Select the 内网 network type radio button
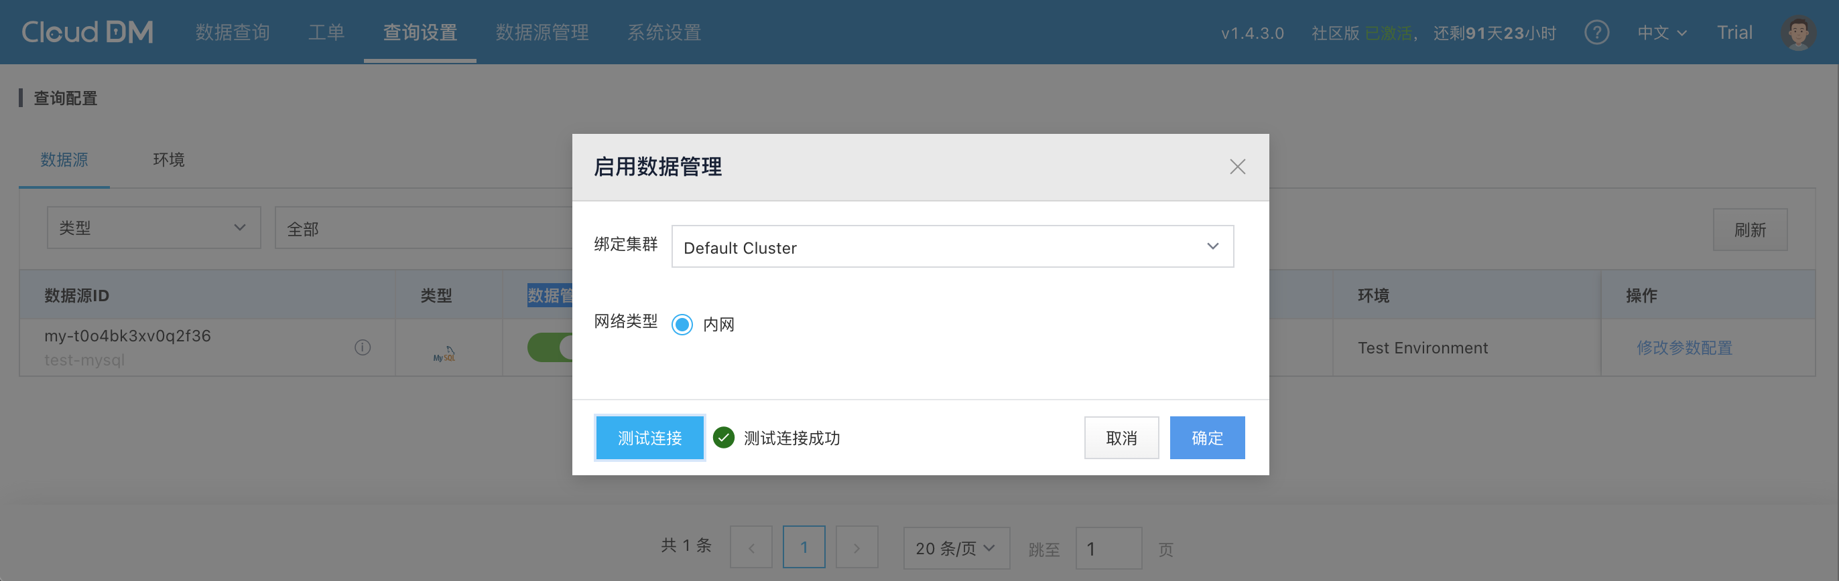1839x581 pixels. pyautogui.click(x=682, y=325)
